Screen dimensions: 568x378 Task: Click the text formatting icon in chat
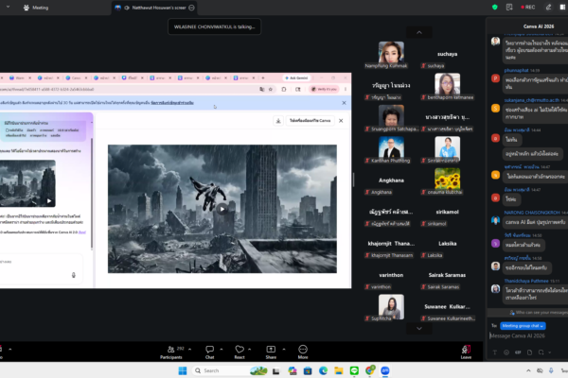(495, 352)
